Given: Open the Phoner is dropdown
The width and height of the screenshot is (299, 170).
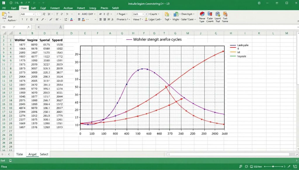Looking at the screenshot, I should pos(123,19).
